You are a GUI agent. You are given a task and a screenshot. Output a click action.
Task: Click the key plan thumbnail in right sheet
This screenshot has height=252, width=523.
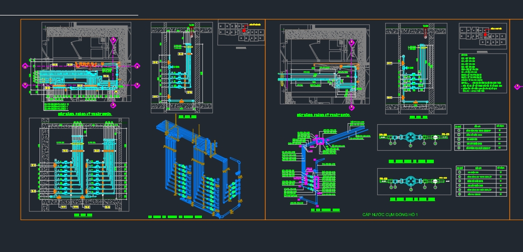(x=482, y=36)
